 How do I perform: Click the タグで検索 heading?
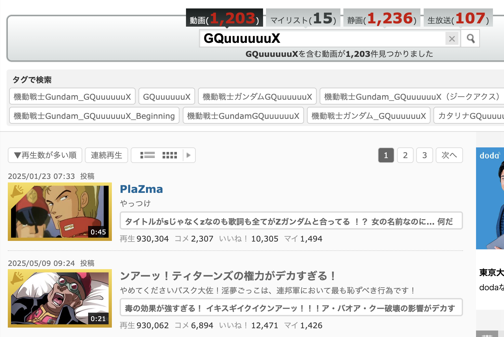(32, 80)
